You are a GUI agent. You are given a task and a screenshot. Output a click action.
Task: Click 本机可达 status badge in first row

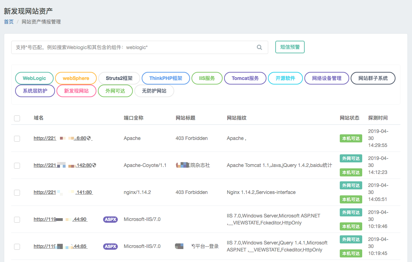pyautogui.click(x=351, y=139)
